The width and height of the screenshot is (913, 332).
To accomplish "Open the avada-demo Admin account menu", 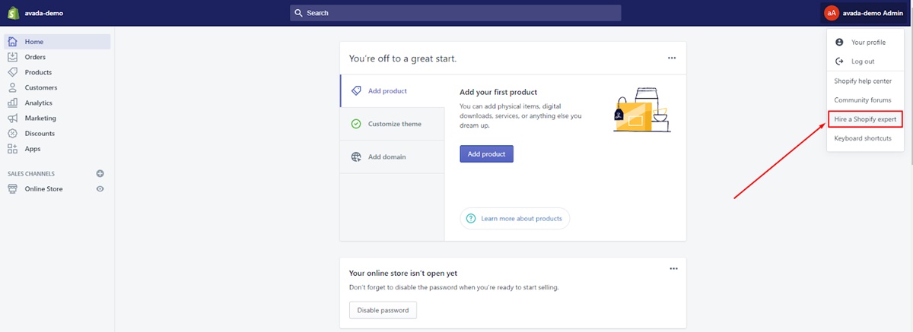I will [x=866, y=13].
